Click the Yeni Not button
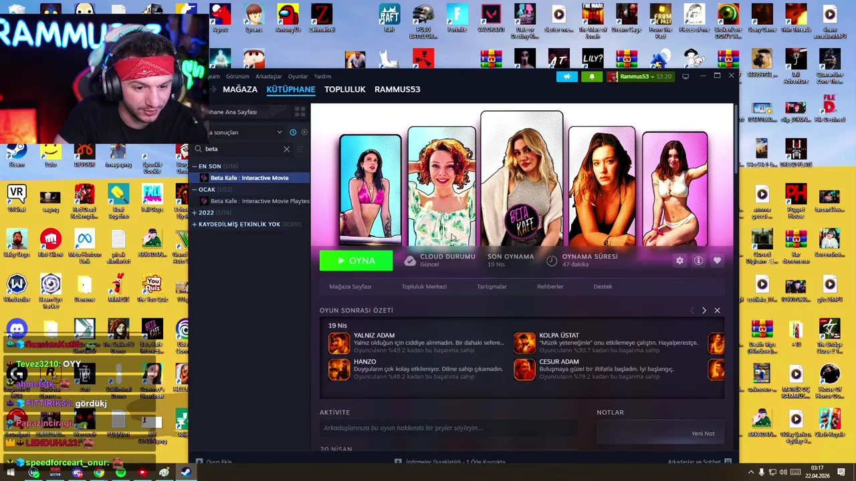The width and height of the screenshot is (856, 481). (x=703, y=434)
